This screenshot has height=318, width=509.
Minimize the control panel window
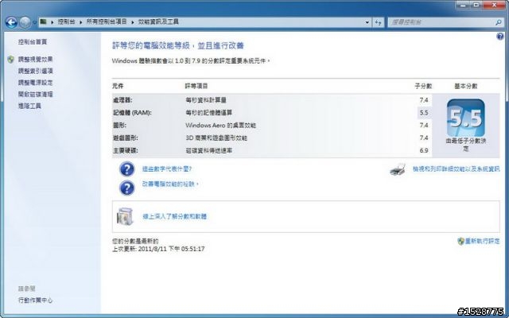pyautogui.click(x=463, y=5)
